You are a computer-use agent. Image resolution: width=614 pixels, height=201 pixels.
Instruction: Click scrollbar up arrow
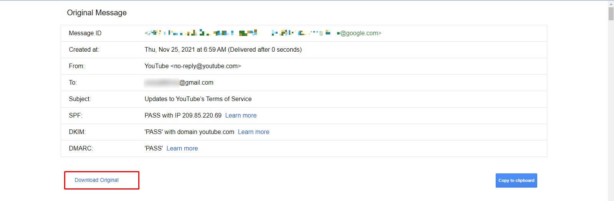(611, 3)
